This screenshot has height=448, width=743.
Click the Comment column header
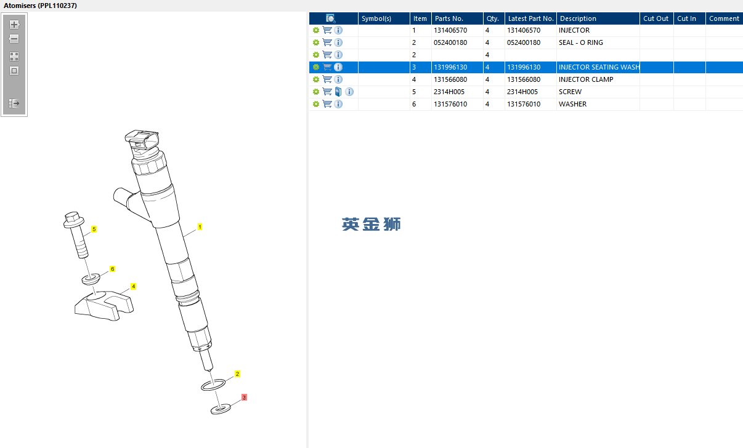pos(725,18)
